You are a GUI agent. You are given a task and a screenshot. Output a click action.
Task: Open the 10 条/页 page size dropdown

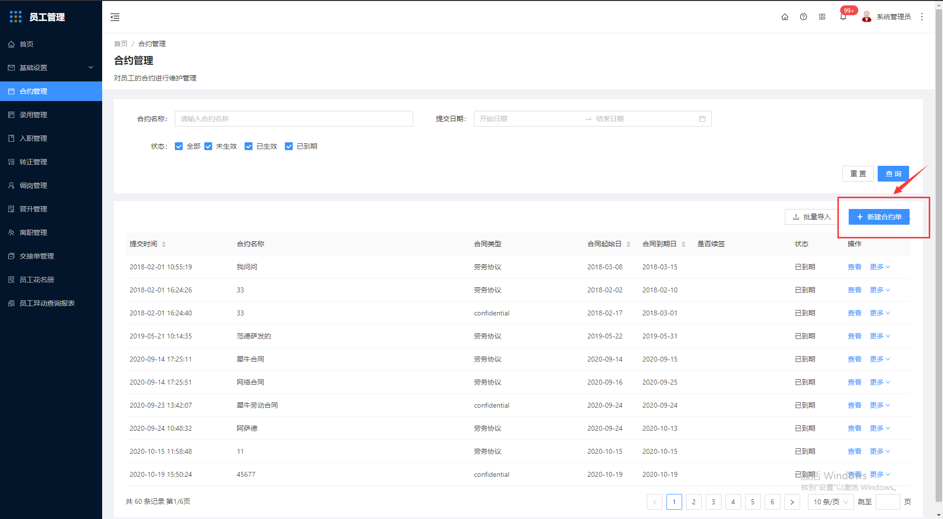coord(831,502)
